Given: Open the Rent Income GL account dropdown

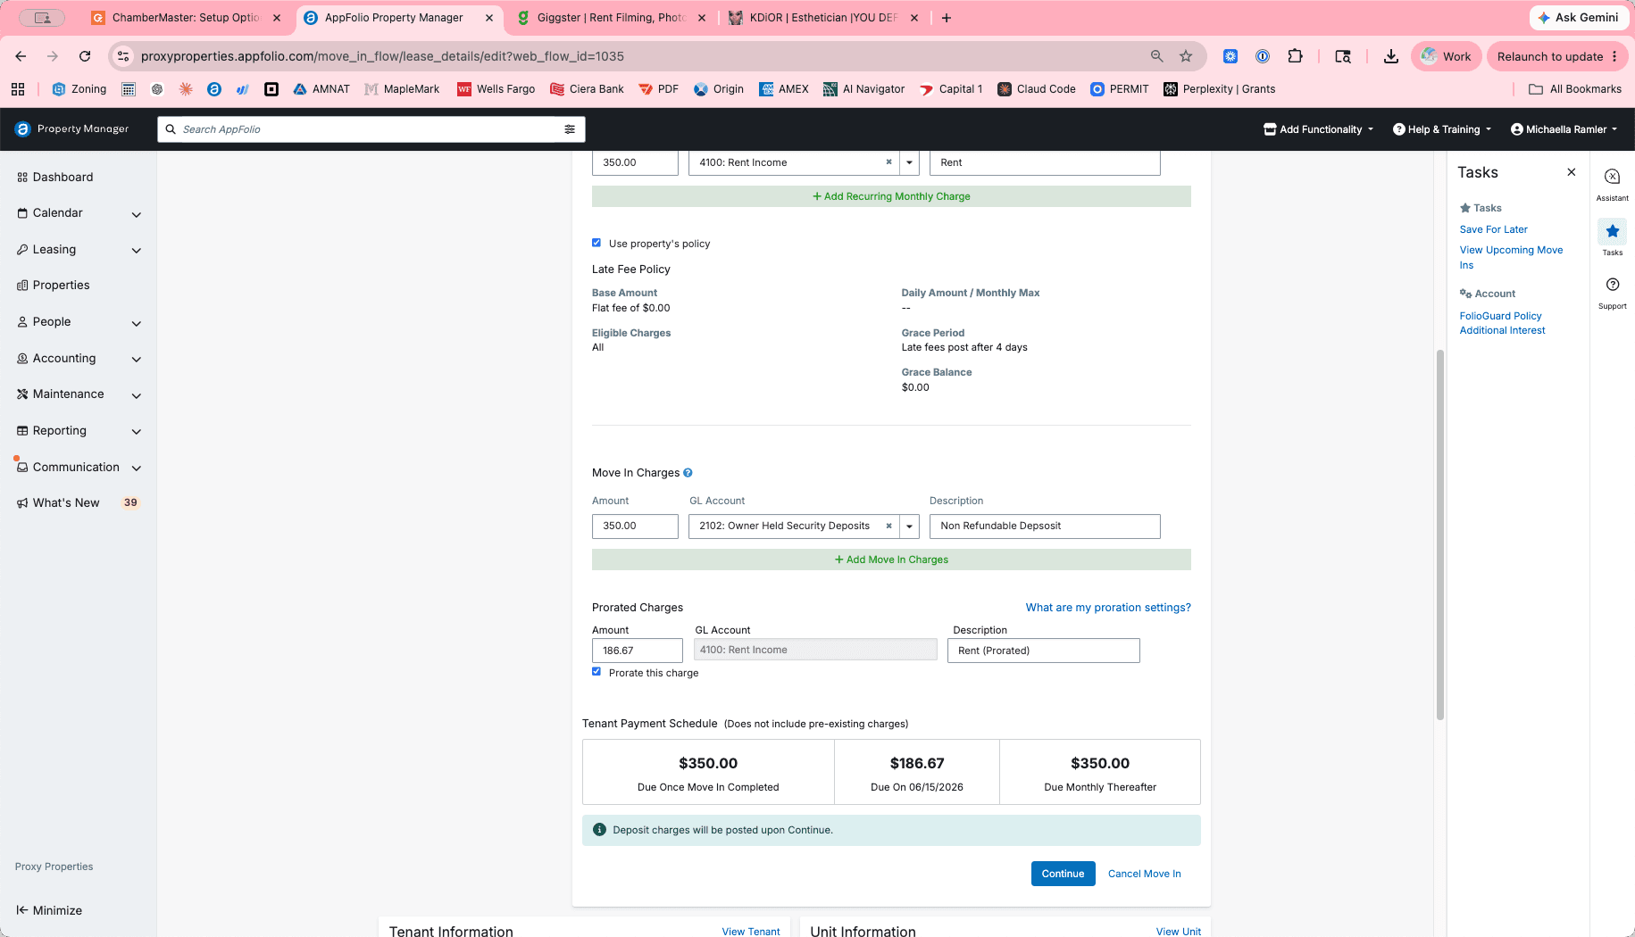Looking at the screenshot, I should click(909, 162).
